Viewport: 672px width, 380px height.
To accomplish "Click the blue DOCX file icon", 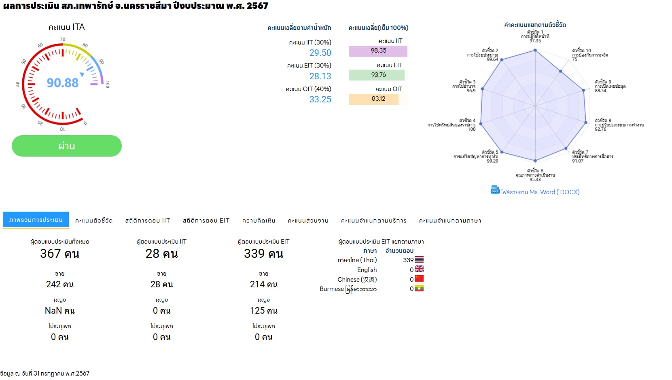I will 495,190.
